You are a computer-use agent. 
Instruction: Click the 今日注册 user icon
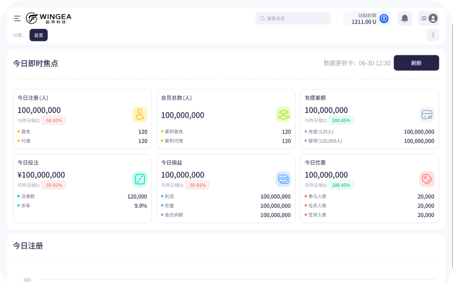click(140, 114)
